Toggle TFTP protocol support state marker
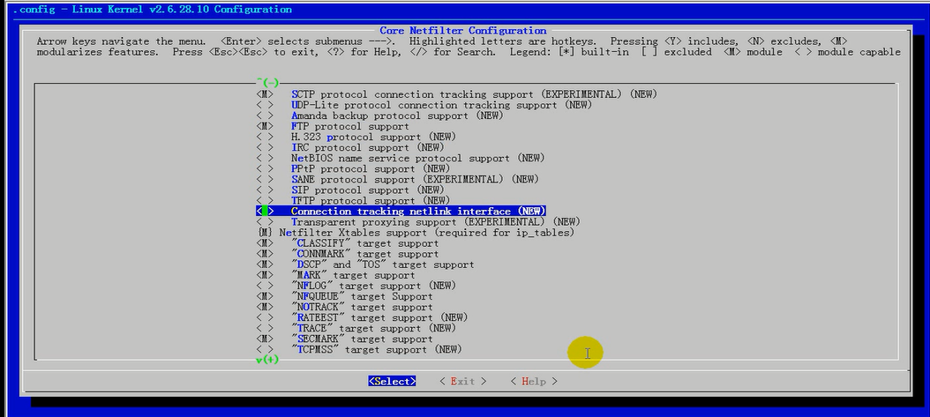930x417 pixels. click(265, 201)
